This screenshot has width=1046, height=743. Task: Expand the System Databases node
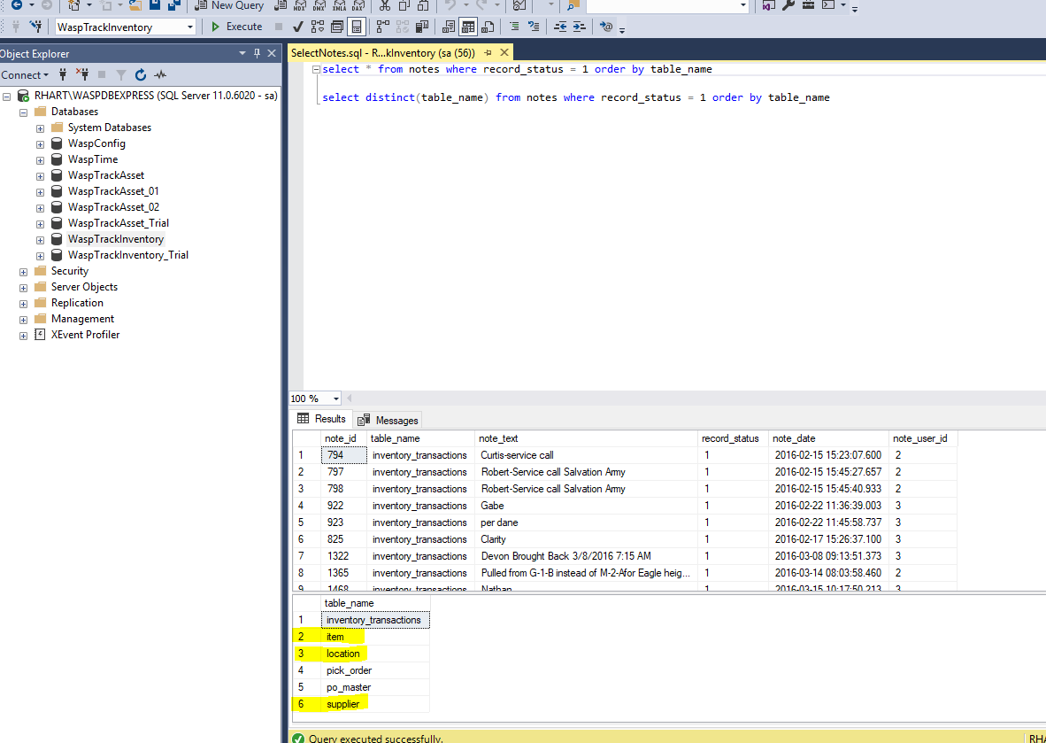(x=39, y=127)
